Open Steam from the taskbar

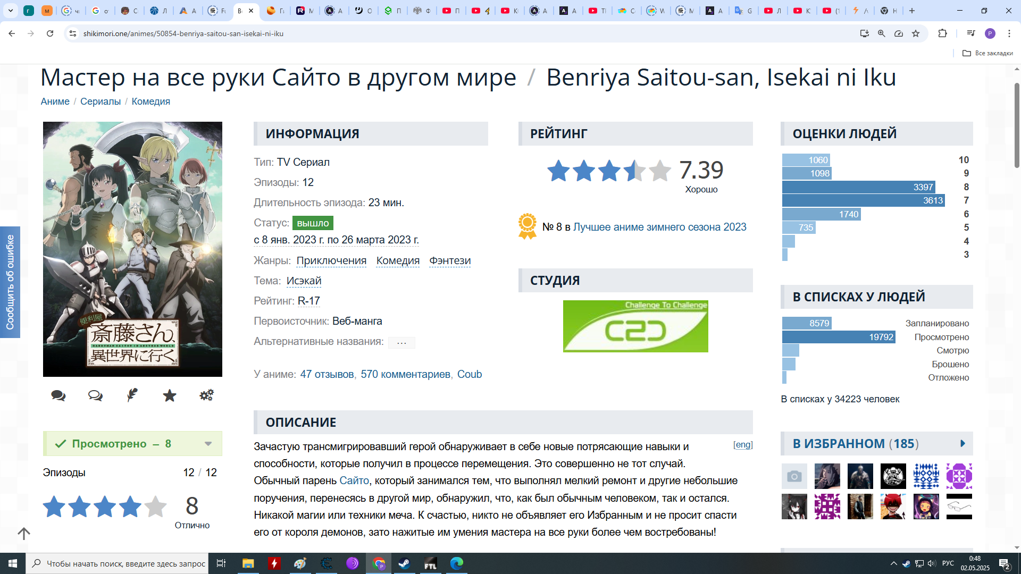click(404, 563)
